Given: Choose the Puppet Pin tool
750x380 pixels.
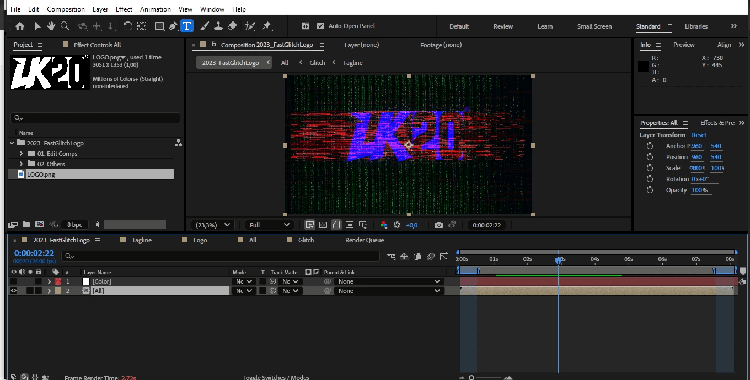Looking at the screenshot, I should click(267, 26).
